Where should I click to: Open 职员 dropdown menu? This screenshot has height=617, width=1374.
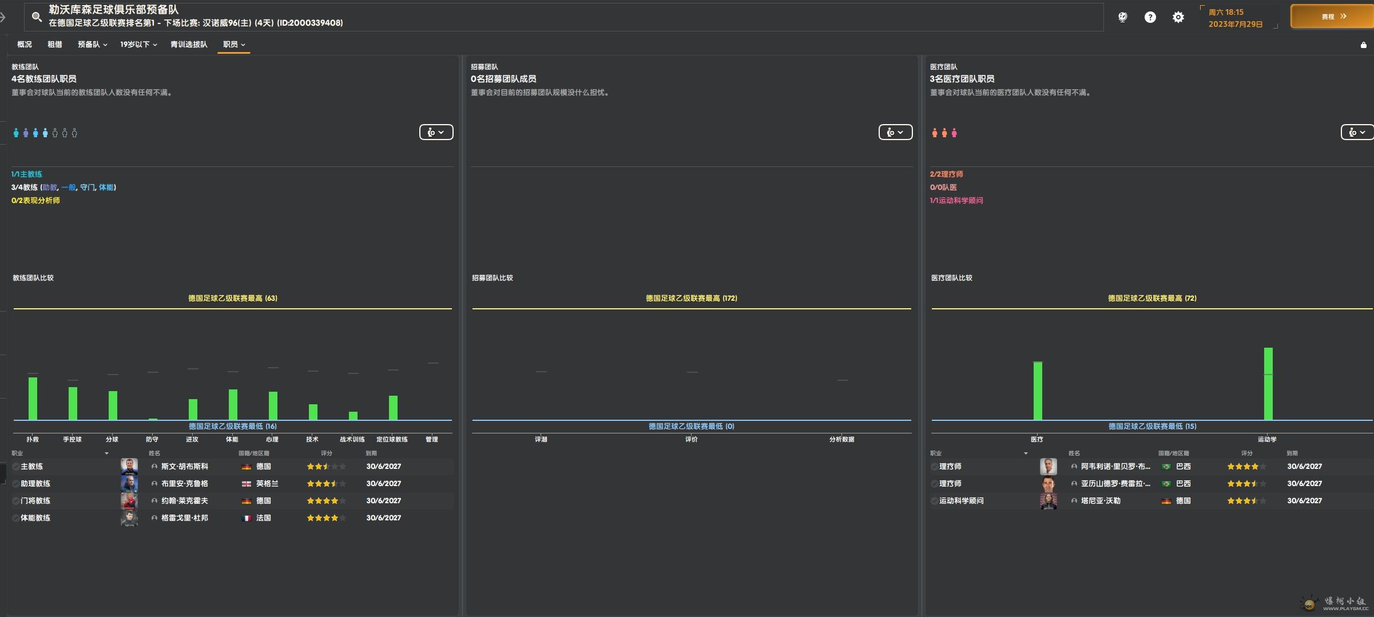234,45
